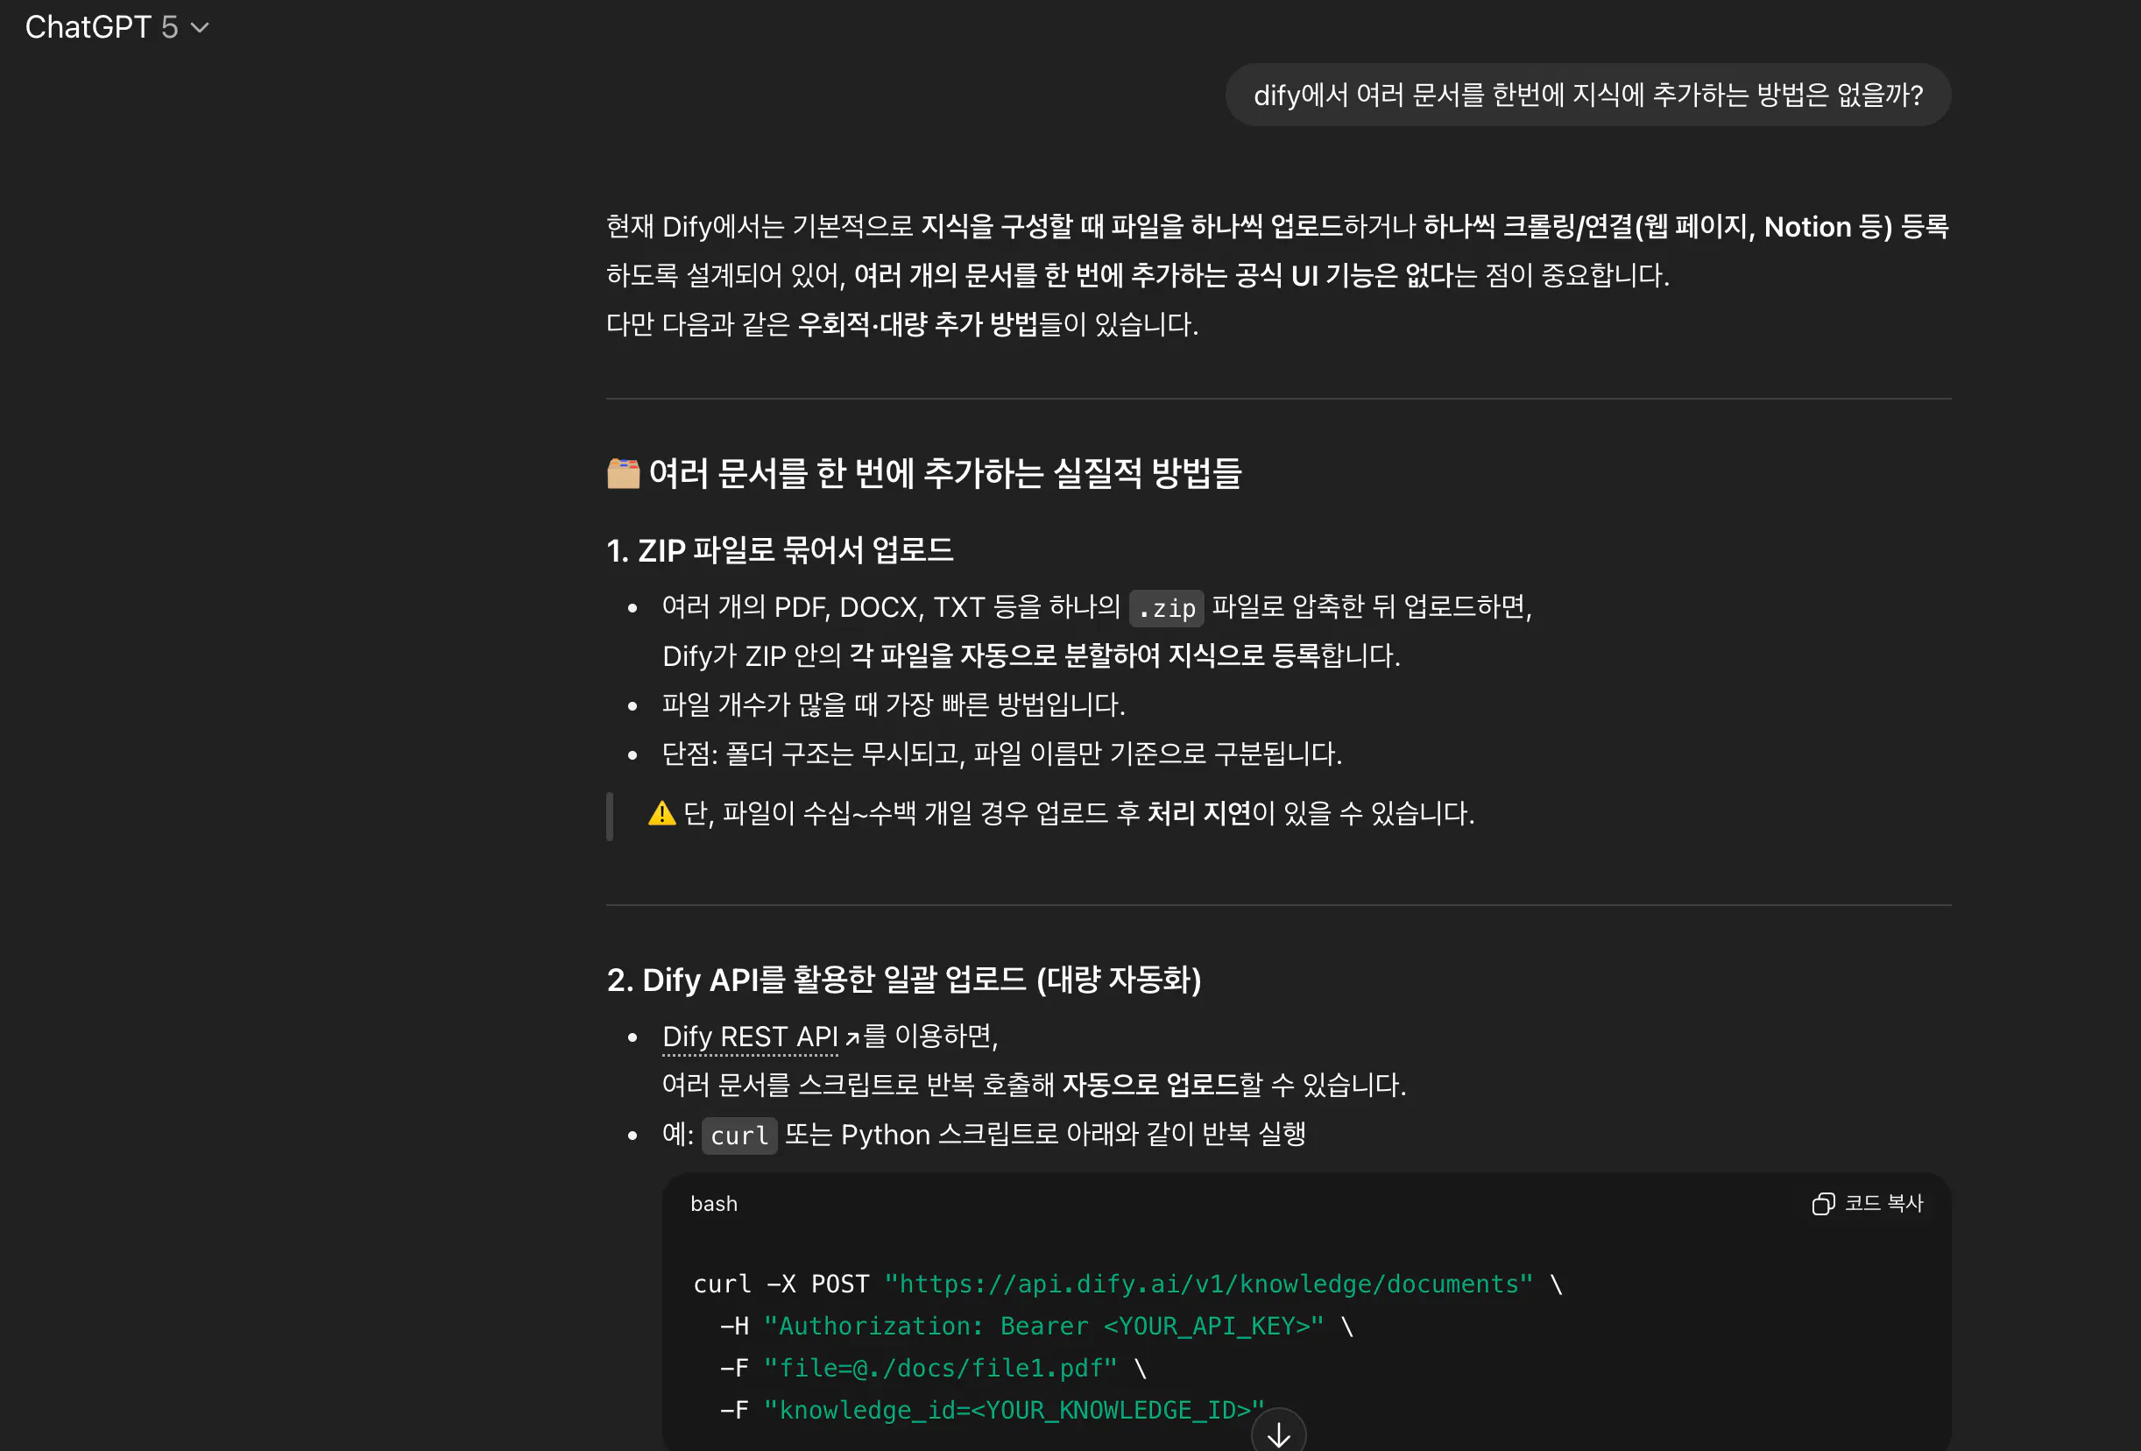
Task: Open the Dify REST API link
Action: click(x=750, y=1037)
